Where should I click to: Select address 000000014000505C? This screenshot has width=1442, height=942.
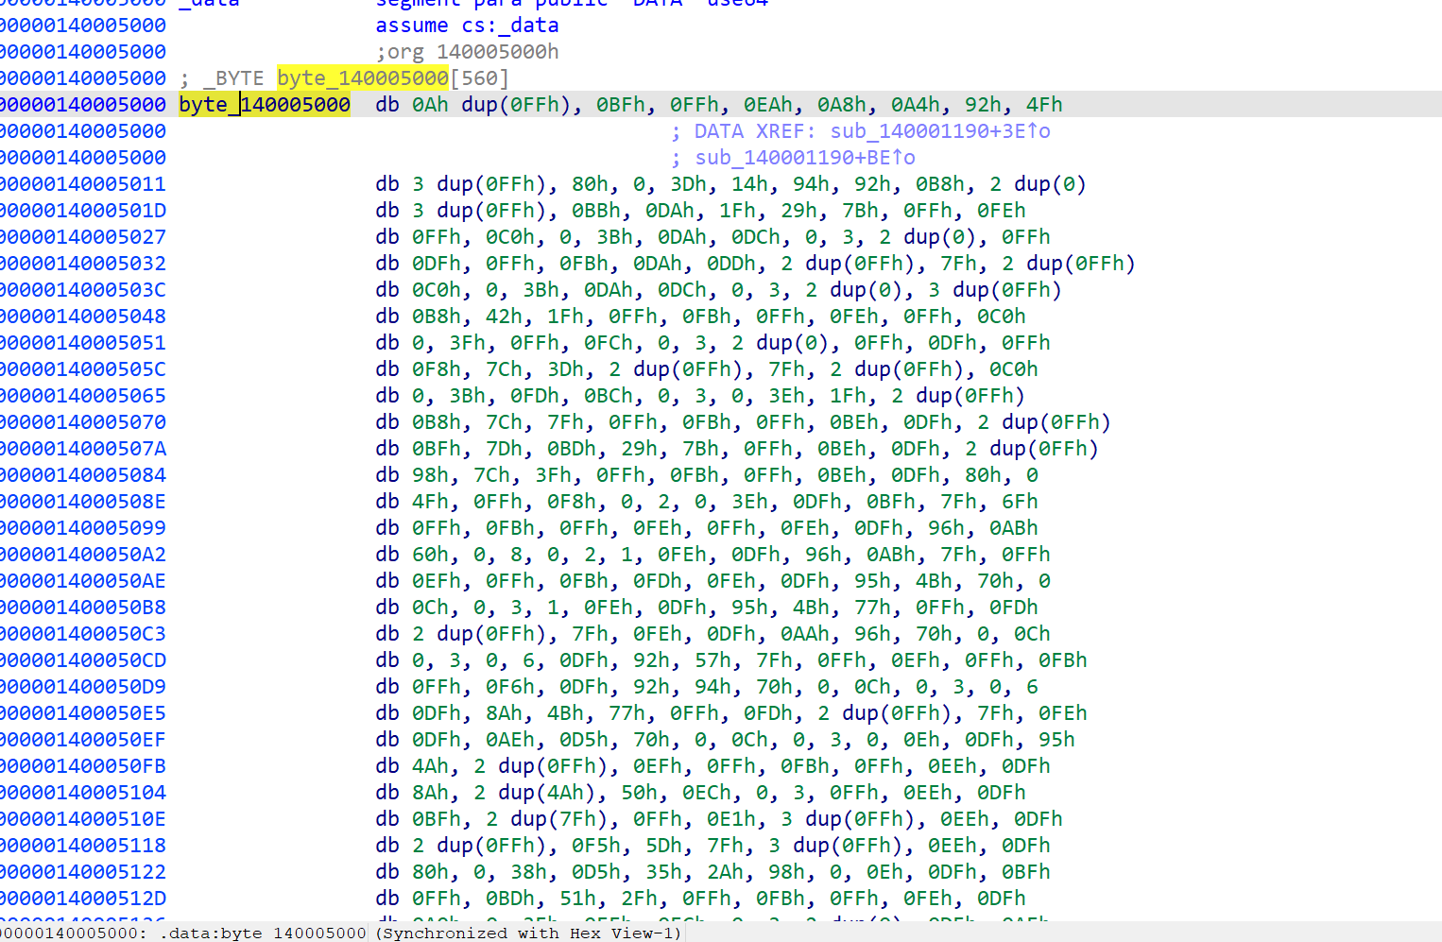coord(83,369)
